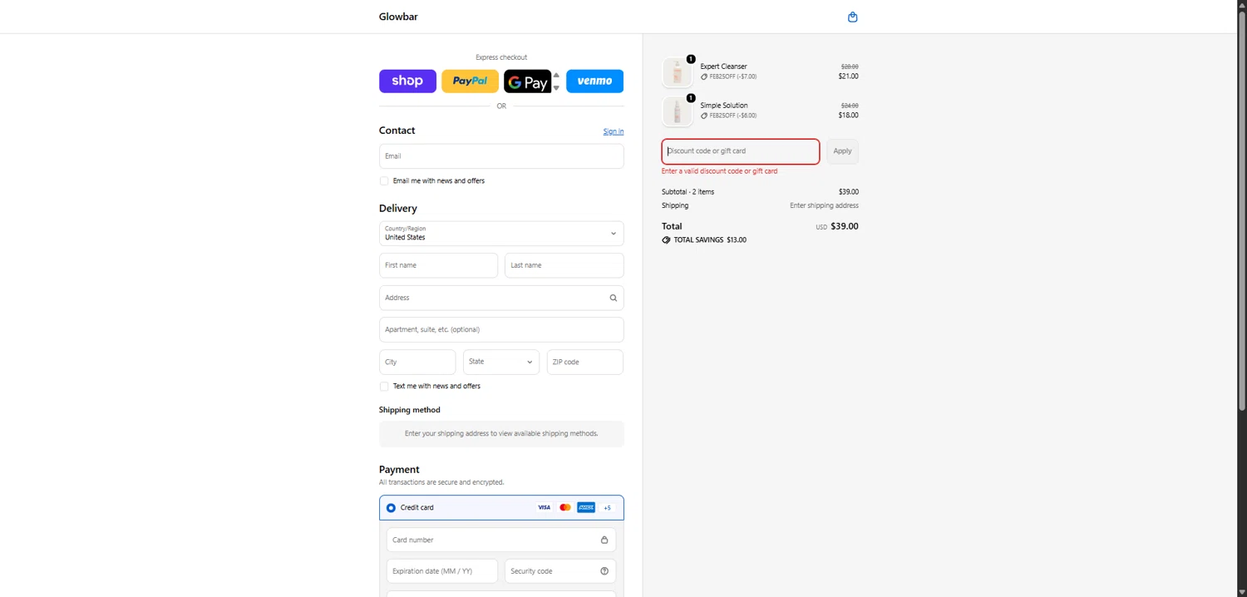Click the $21.00 discounted price
Viewport: 1247px width, 597px height.
click(x=848, y=76)
